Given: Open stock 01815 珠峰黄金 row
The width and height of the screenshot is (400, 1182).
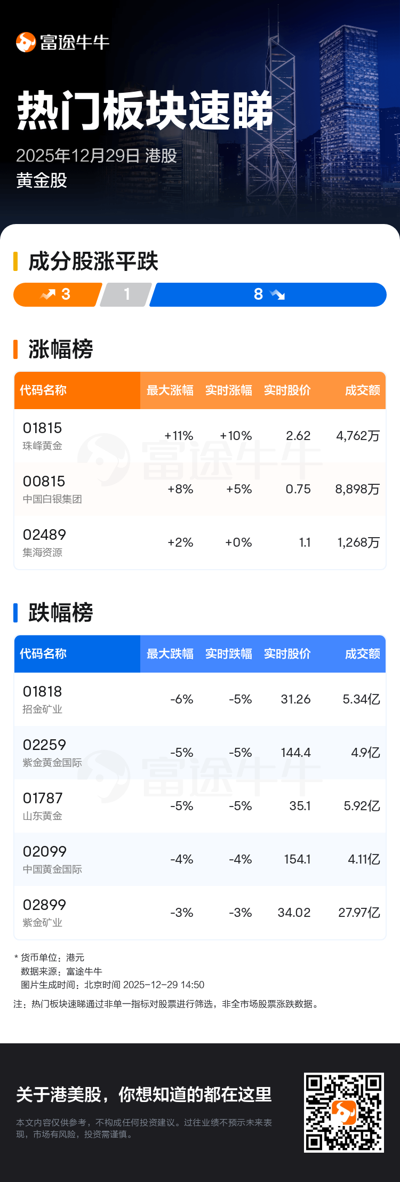Looking at the screenshot, I should point(200,436).
